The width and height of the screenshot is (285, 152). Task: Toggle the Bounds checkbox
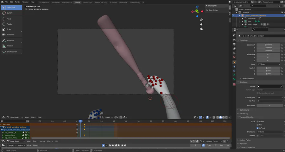pos(257,136)
